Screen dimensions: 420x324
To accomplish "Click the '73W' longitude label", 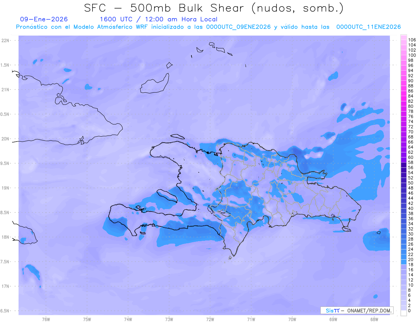I will coord(169,319).
